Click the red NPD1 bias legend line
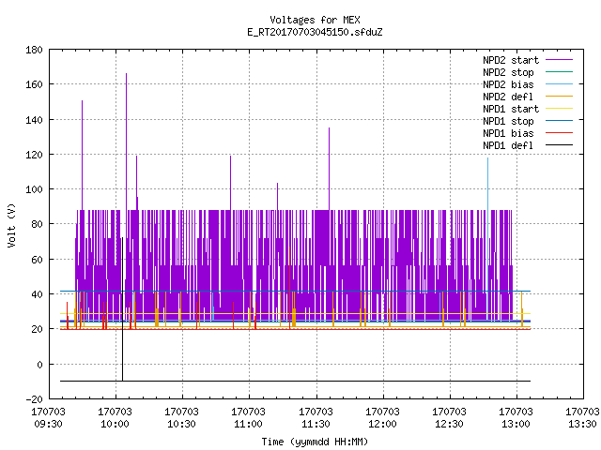The height and width of the screenshot is (450, 601). [559, 133]
